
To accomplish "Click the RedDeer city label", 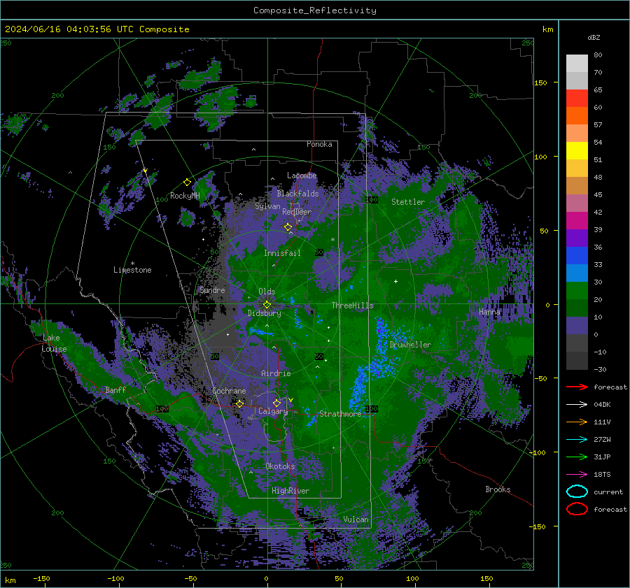I will (x=297, y=212).
